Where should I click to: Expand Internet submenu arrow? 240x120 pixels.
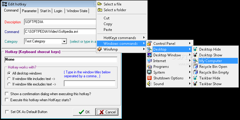coord(190,61)
